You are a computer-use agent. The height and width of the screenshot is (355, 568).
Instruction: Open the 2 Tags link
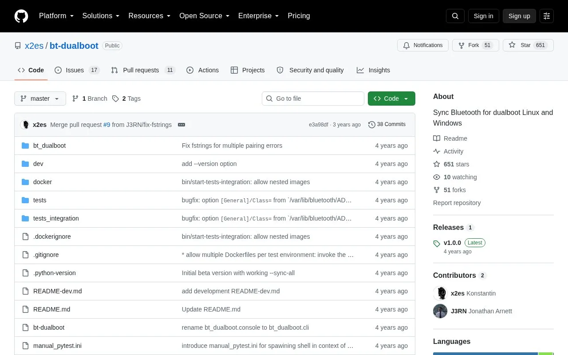pyautogui.click(x=126, y=99)
